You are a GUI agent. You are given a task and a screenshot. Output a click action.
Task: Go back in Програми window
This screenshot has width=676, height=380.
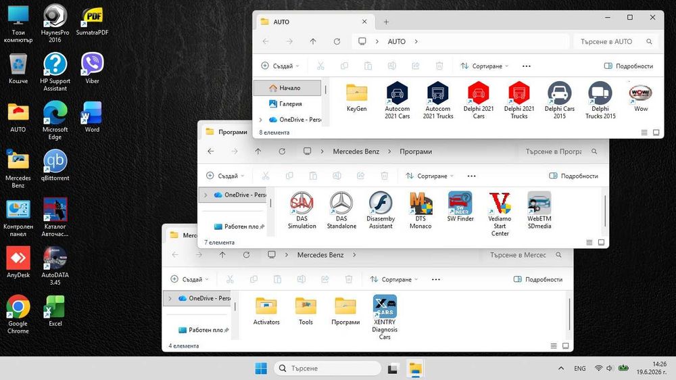coord(210,151)
